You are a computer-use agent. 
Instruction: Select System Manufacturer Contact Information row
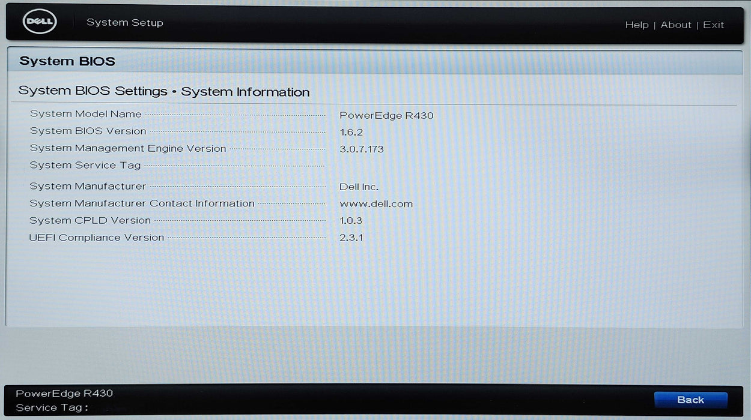142,203
